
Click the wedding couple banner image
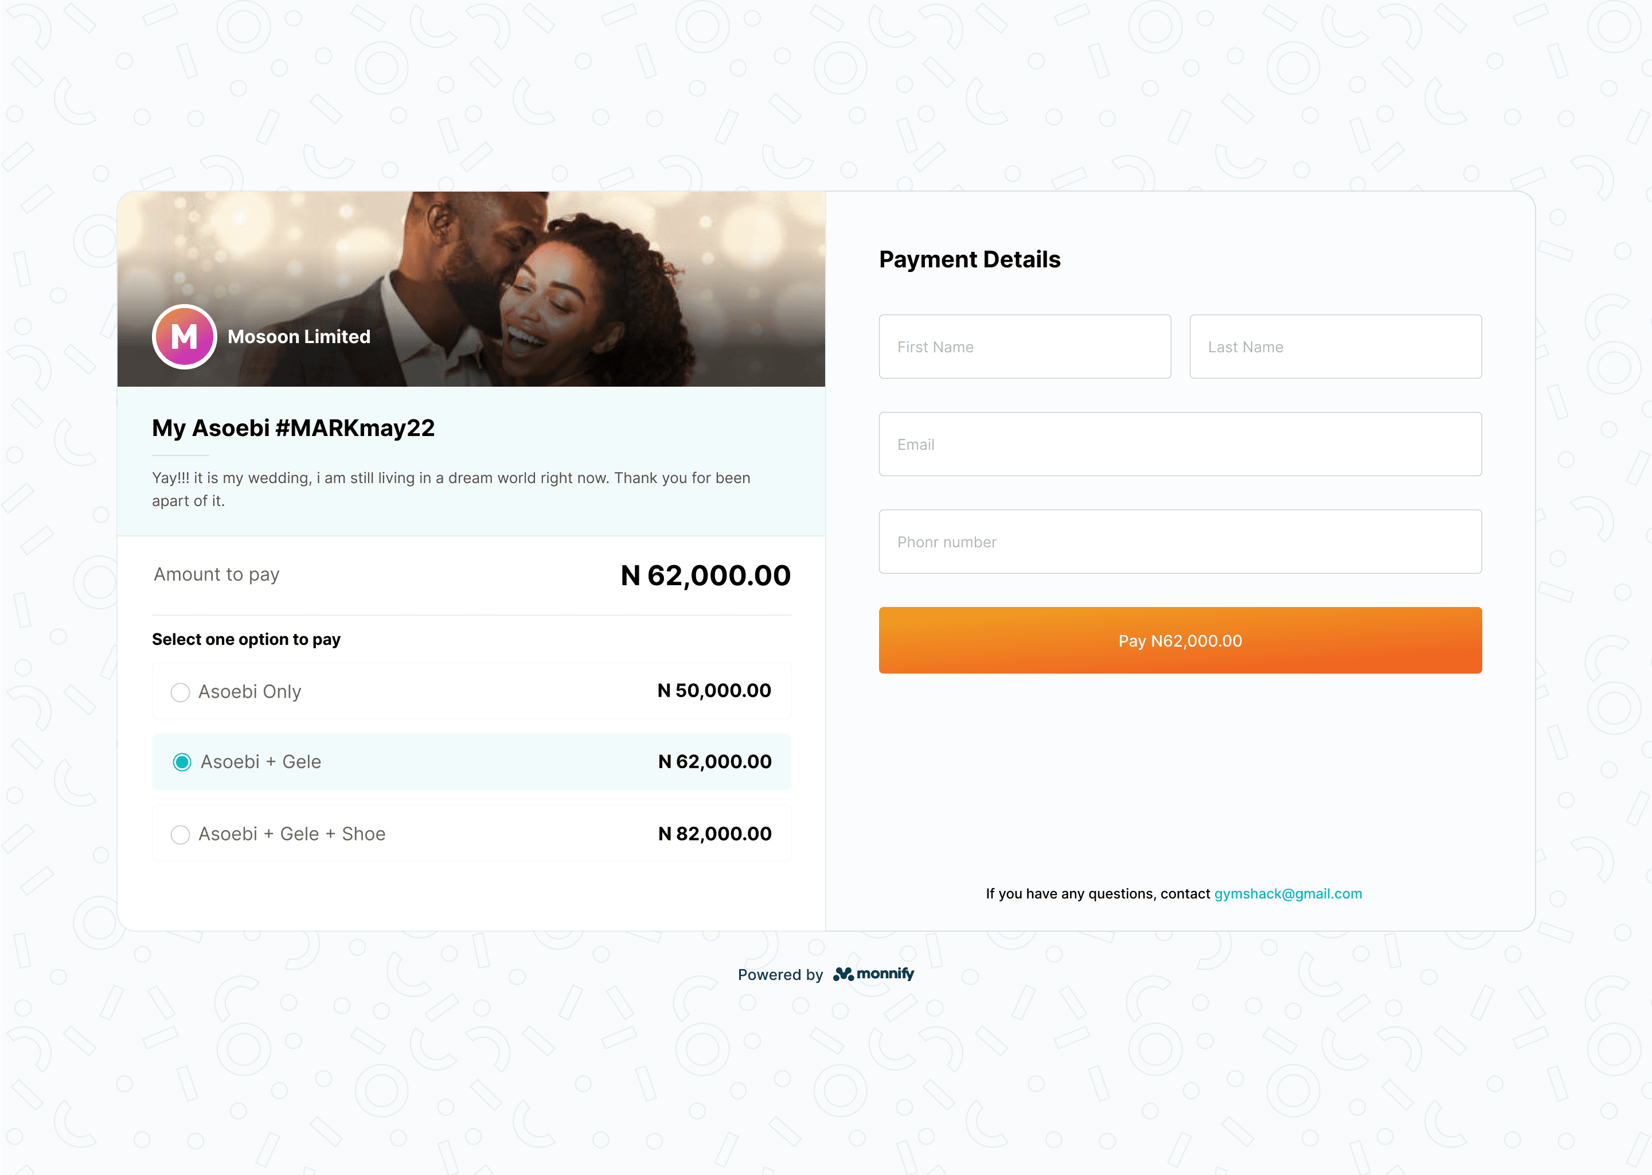pyautogui.click(x=471, y=289)
